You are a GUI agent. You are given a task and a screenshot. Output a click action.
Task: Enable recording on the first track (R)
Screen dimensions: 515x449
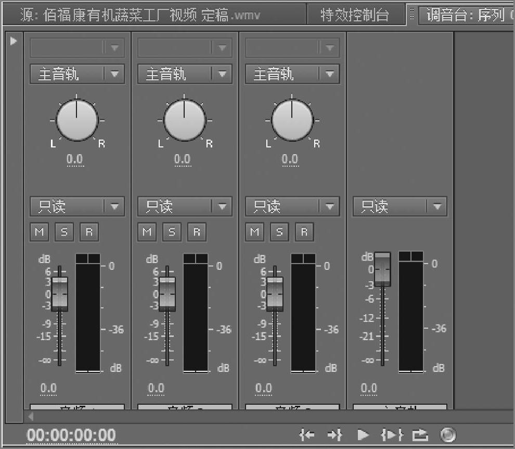89,232
